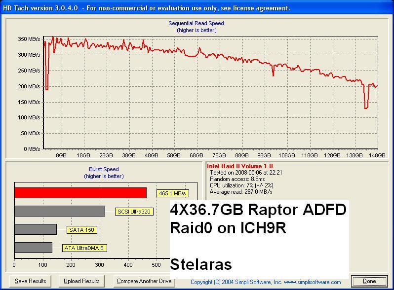The width and height of the screenshot is (394, 290).
Task: Click the Raid0 on ICH9R caption
Action: coord(228,228)
